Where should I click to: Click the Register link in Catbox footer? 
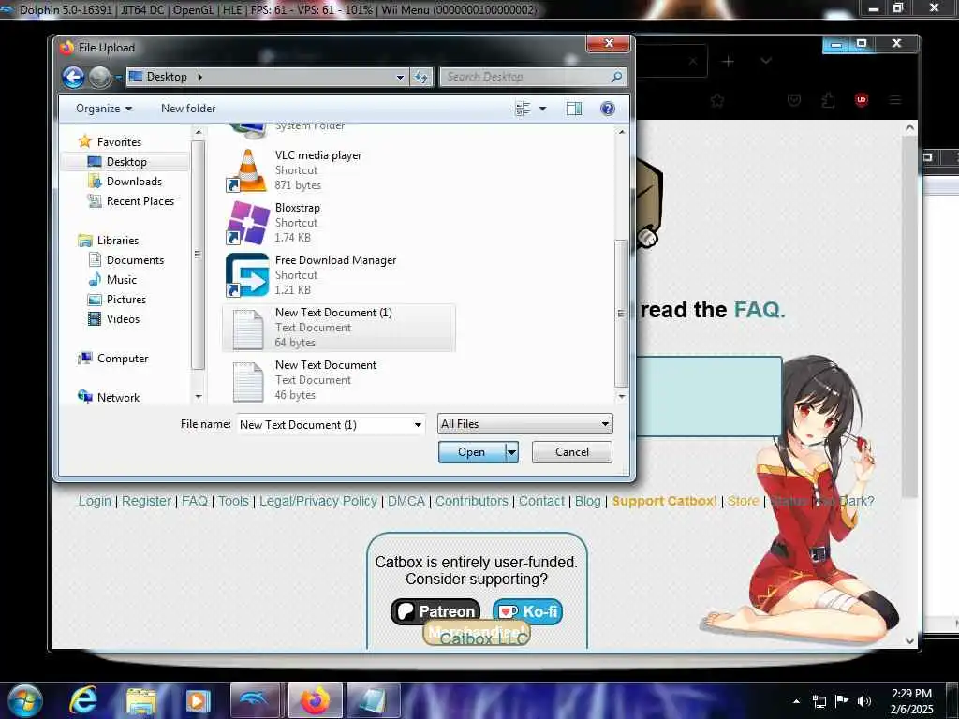(x=146, y=502)
